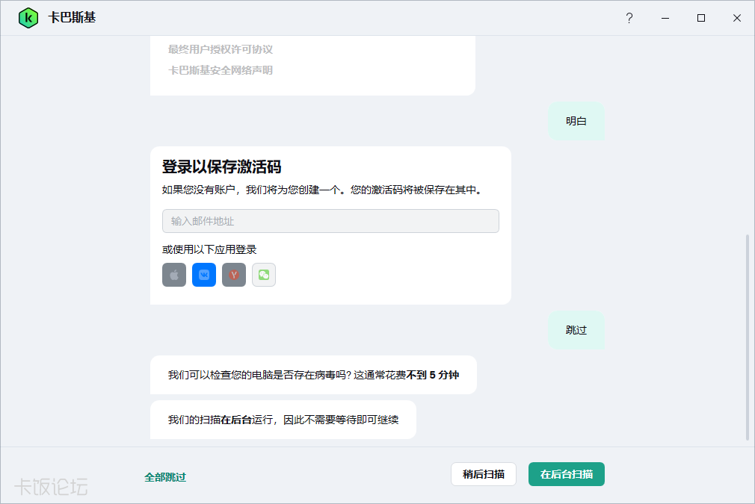Click the 跳过 reply bubble
The width and height of the screenshot is (755, 504).
tap(576, 330)
